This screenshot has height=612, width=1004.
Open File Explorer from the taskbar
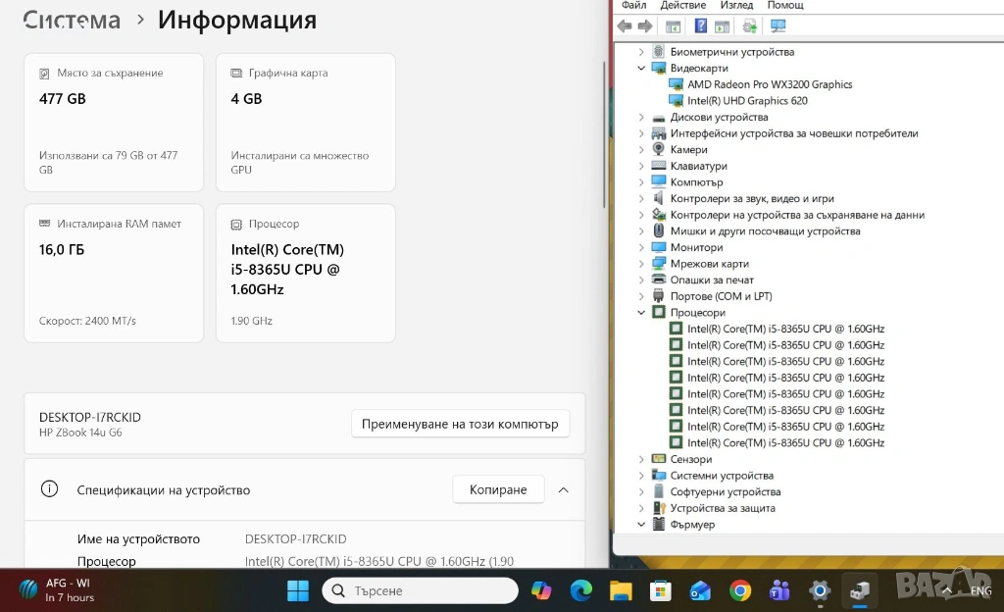coord(621,590)
